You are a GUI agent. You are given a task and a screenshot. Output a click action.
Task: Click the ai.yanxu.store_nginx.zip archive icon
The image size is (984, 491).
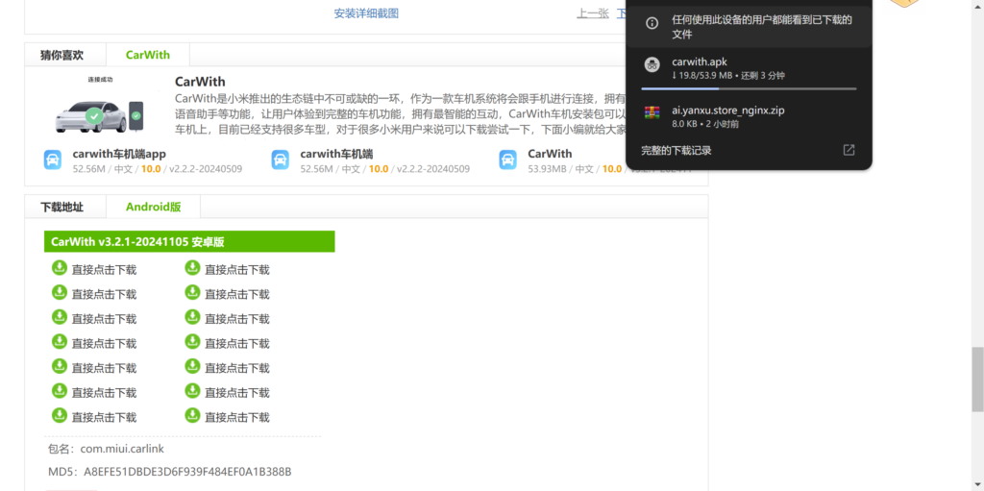tap(652, 116)
